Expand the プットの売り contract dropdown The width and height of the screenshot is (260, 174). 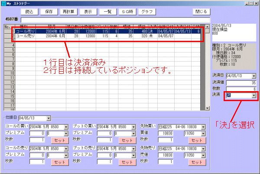[133, 149]
